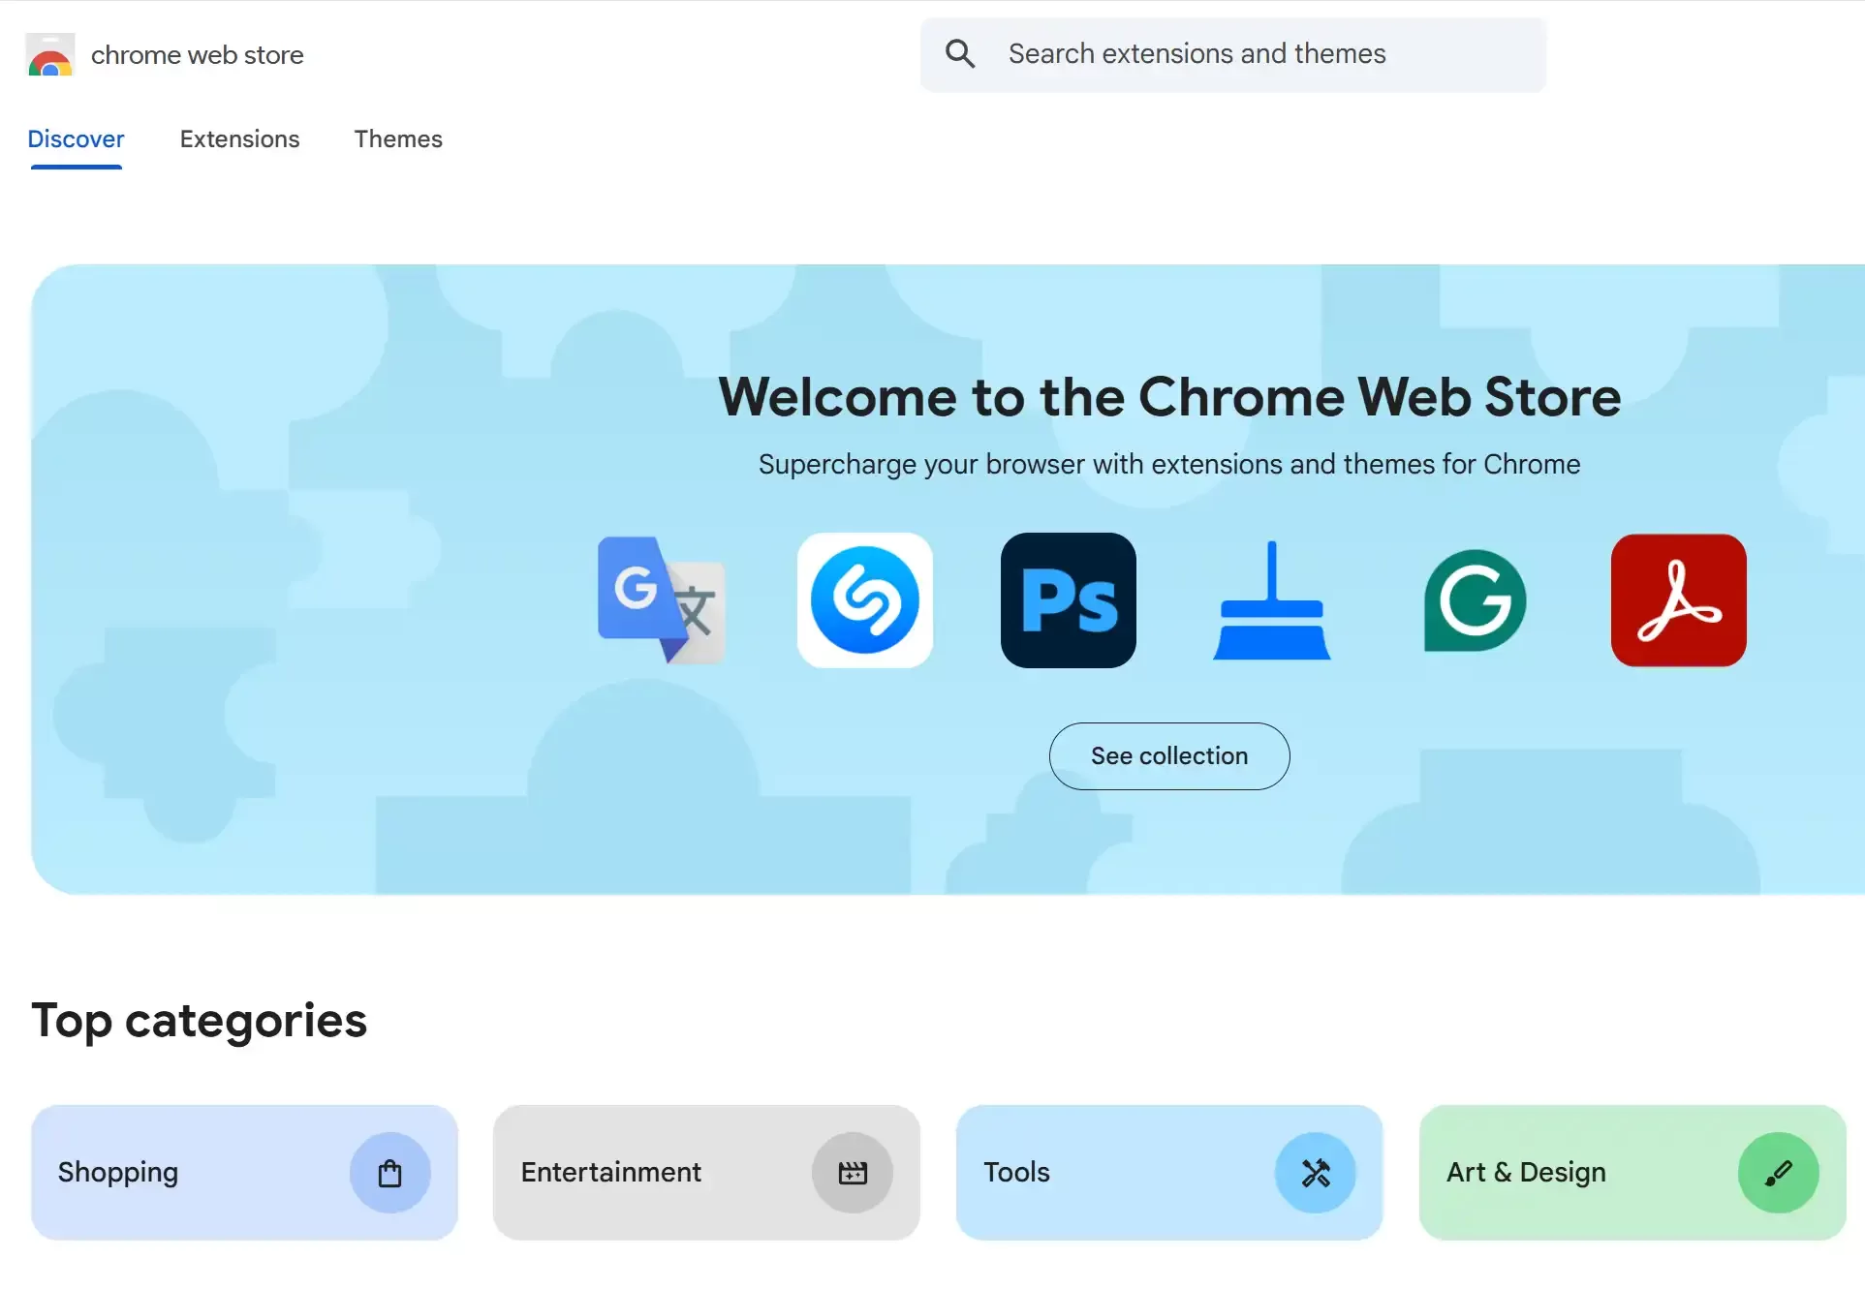Image resolution: width=1865 pixels, height=1289 pixels.
Task: Click the magnifying glass search icon
Action: [960, 54]
